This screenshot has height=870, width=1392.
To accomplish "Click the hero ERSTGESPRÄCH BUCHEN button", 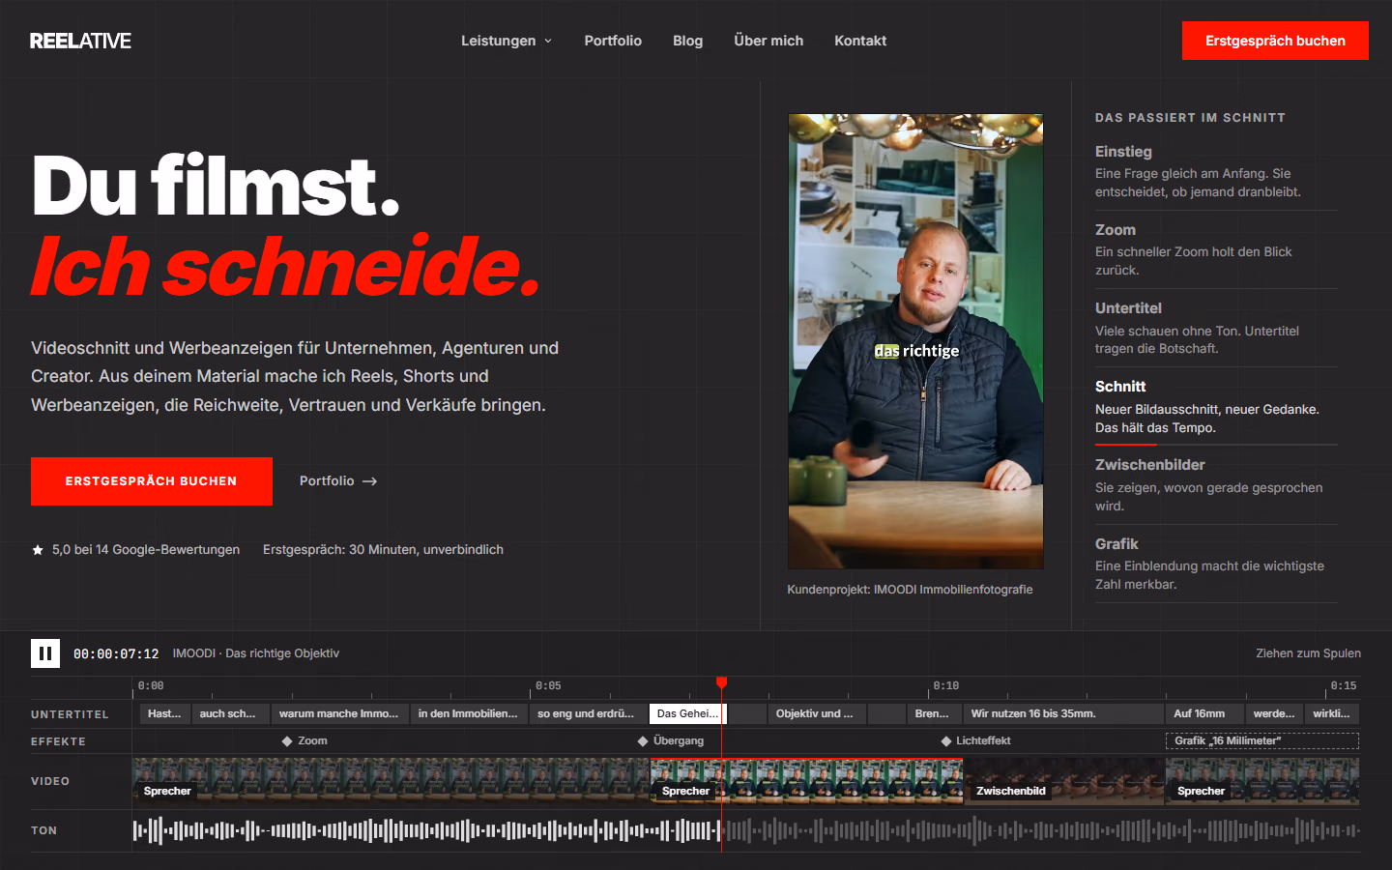I will tap(152, 481).
